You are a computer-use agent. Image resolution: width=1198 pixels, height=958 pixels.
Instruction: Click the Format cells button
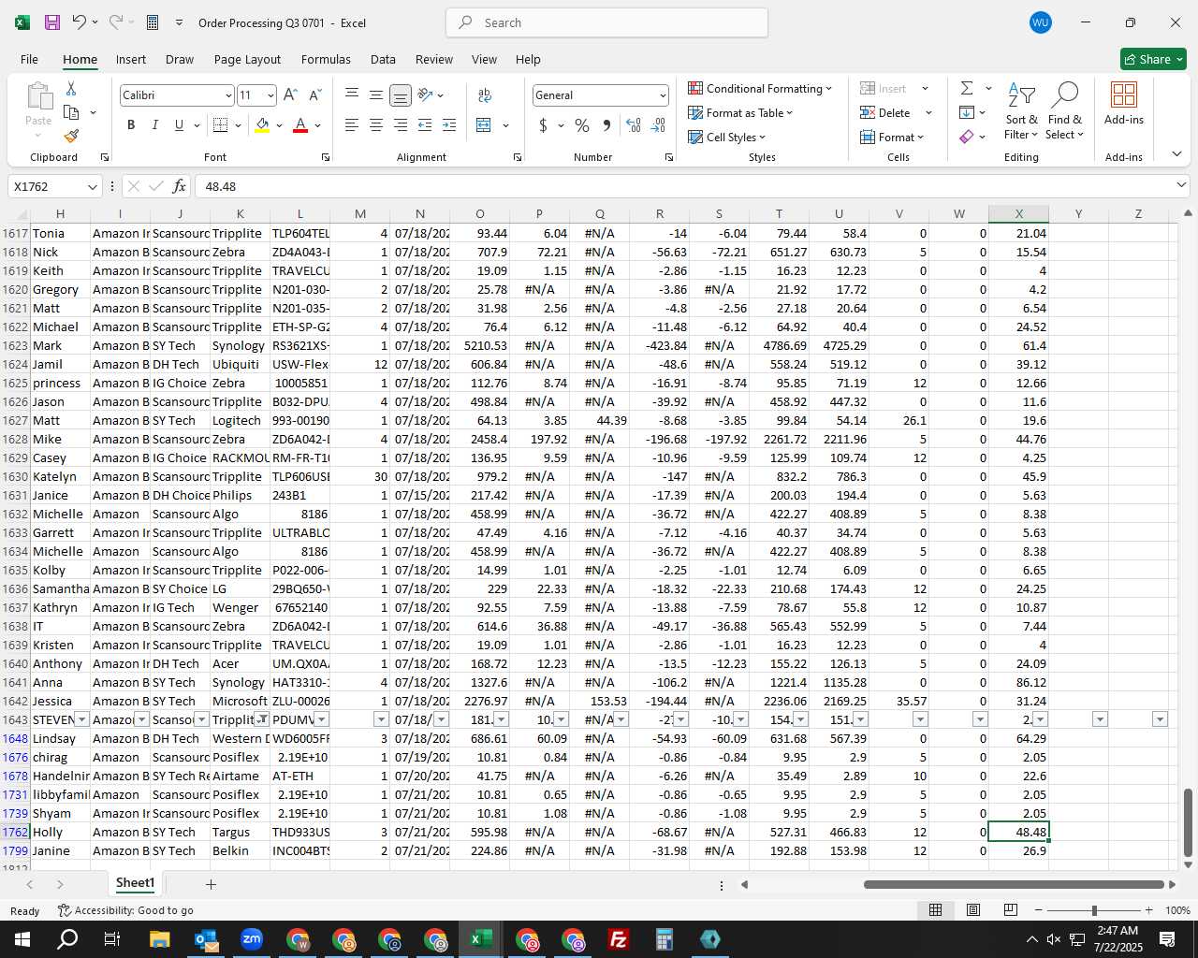click(892, 137)
